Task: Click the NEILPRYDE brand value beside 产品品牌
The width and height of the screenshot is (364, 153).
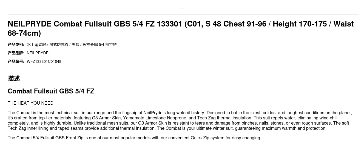Action: [38, 53]
